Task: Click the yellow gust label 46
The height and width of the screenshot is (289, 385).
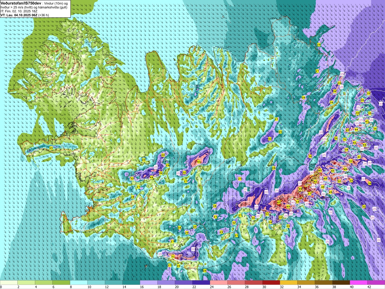Action: coord(300,189)
